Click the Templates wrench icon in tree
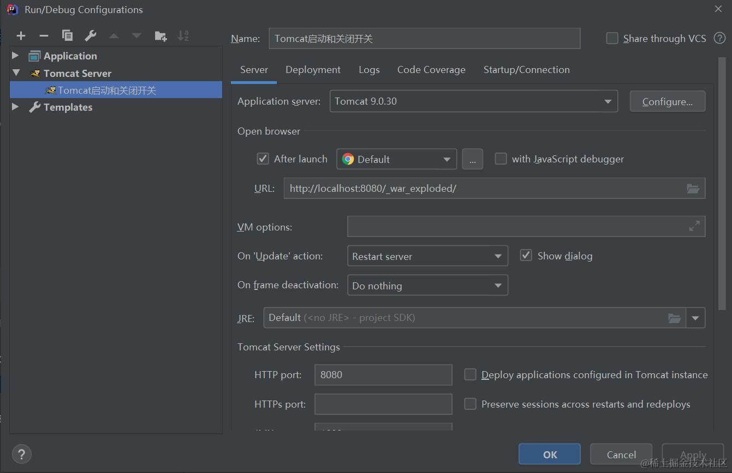The image size is (732, 473). [35, 107]
